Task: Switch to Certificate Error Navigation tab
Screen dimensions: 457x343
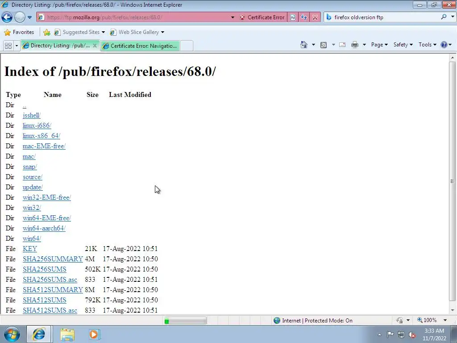Action: coord(140,46)
